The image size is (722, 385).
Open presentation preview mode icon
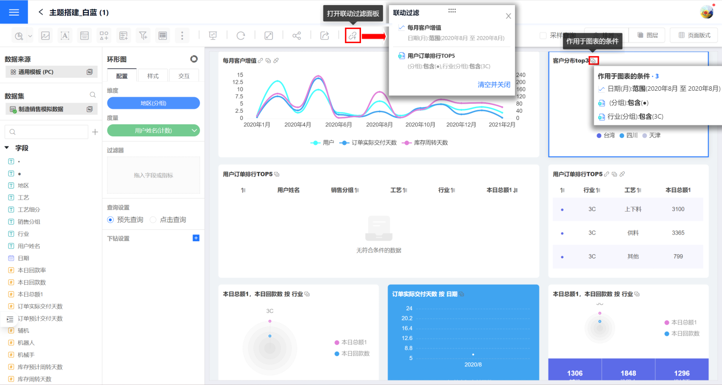pyautogui.click(x=213, y=36)
